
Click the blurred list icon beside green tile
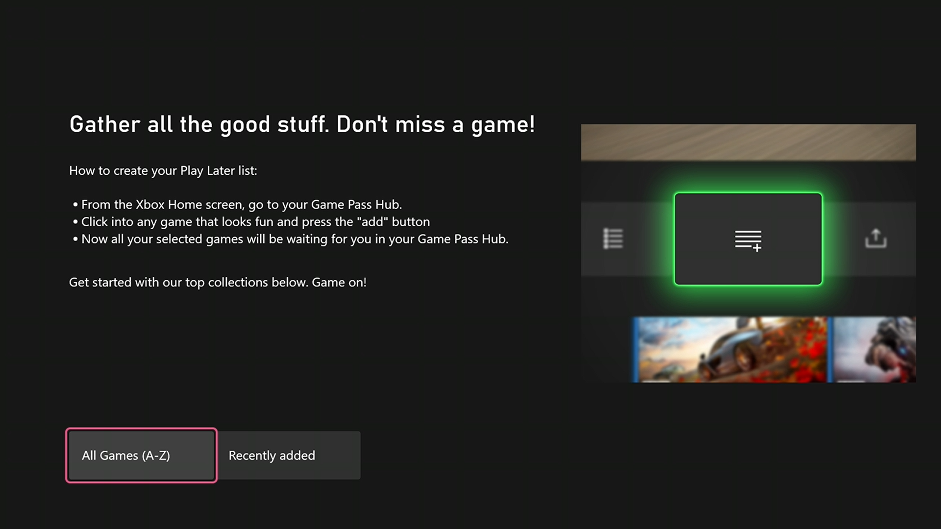(x=613, y=239)
